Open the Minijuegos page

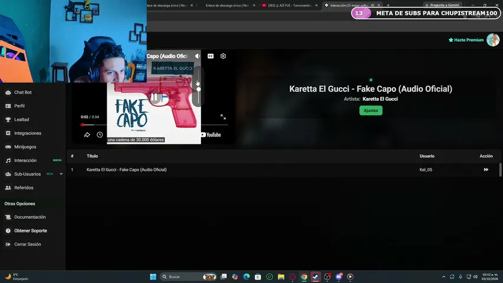click(x=25, y=147)
